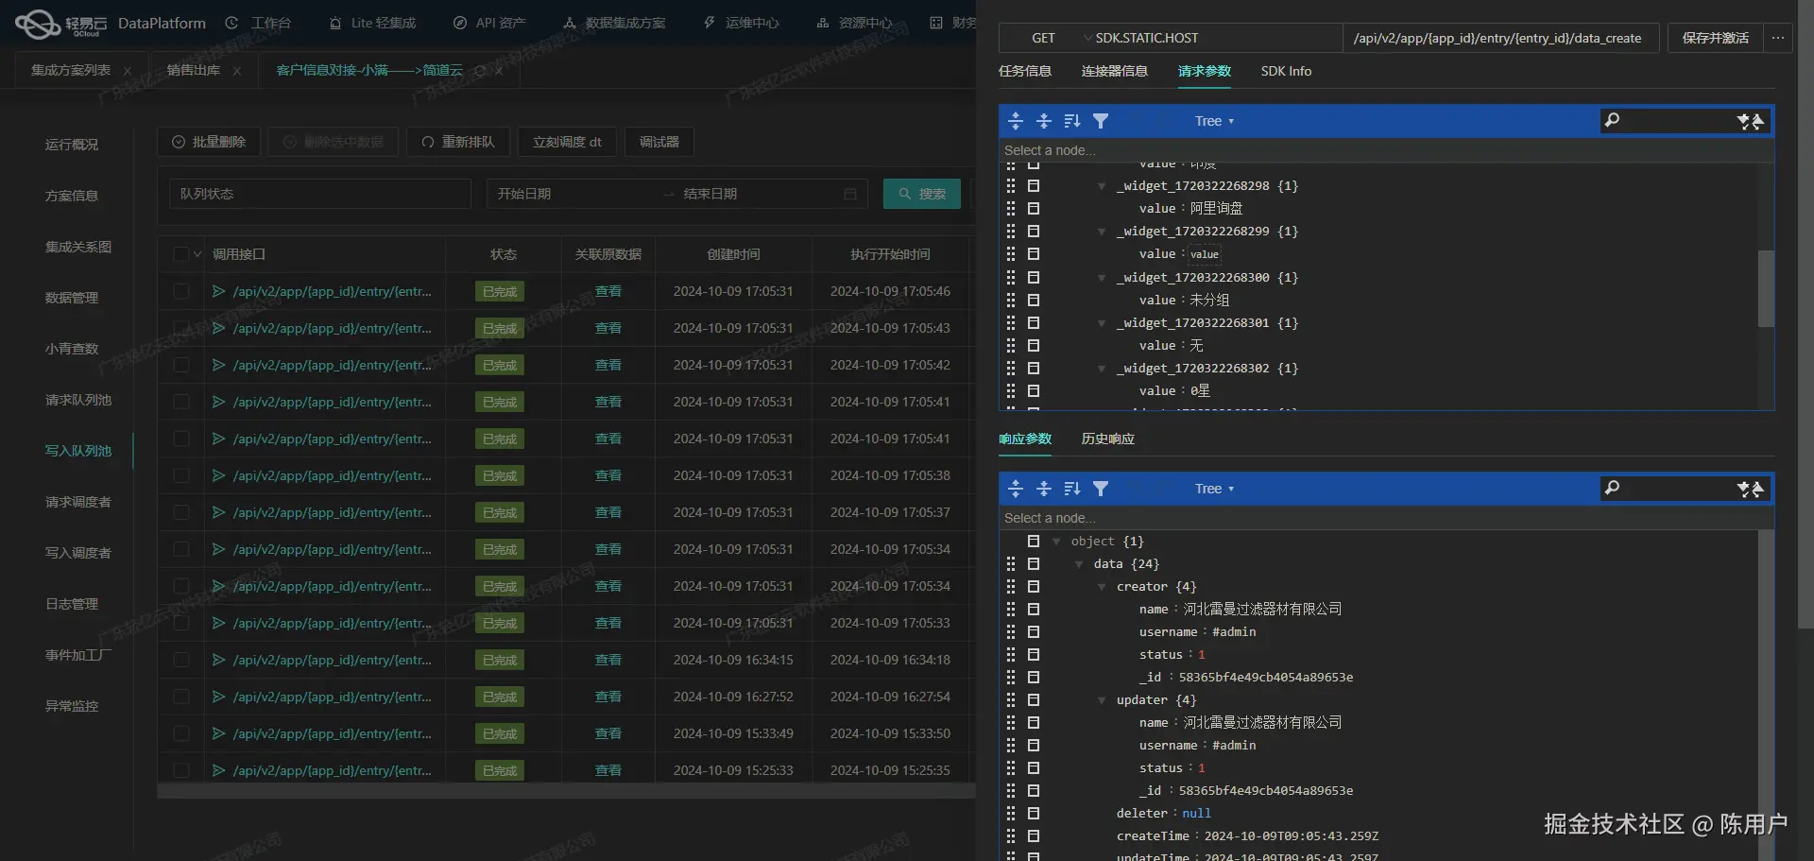1814x861 pixels.
Task: Open the more options ellipsis button
Action: tap(1778, 38)
